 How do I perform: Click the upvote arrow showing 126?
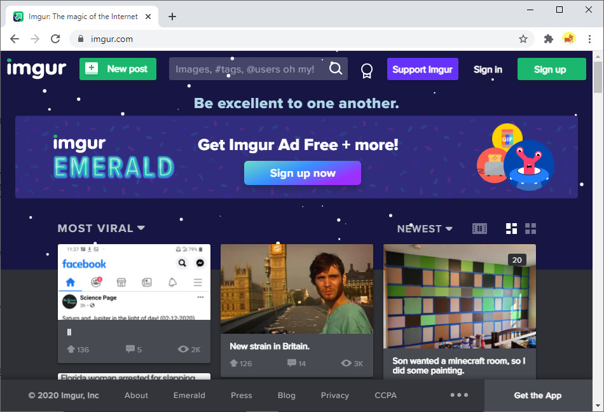233,363
